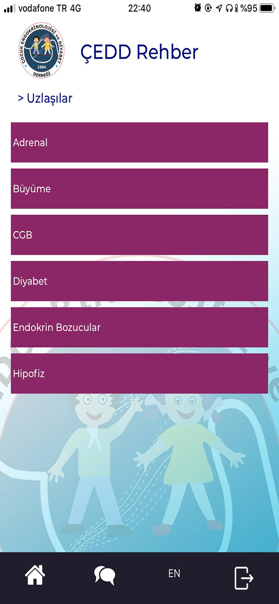Screen dimensions: 279x604
Task: Open the Adrenal category
Action: pos(139,142)
